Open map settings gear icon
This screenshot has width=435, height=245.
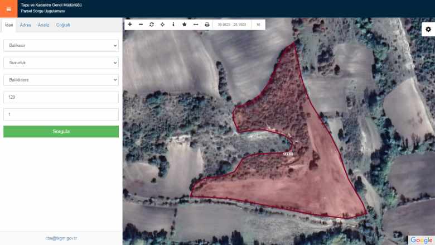click(428, 29)
